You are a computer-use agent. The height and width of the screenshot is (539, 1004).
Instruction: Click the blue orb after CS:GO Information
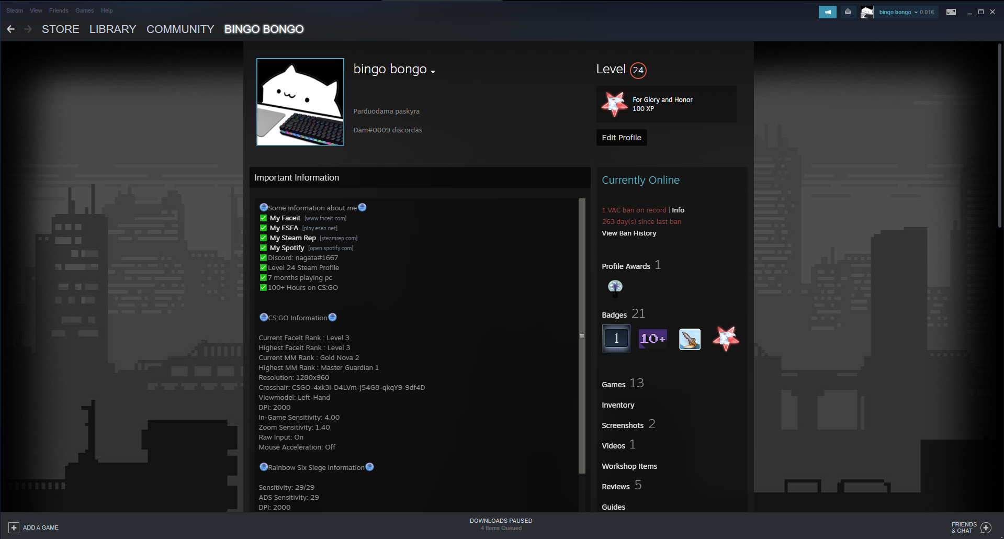pos(332,317)
